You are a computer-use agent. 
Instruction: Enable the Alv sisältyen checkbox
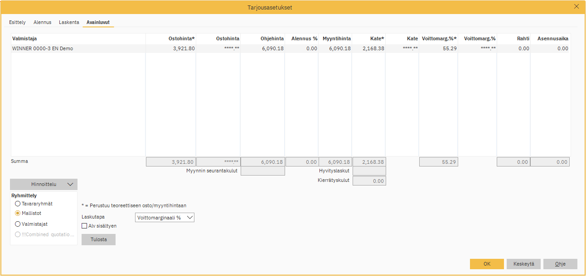click(x=84, y=225)
